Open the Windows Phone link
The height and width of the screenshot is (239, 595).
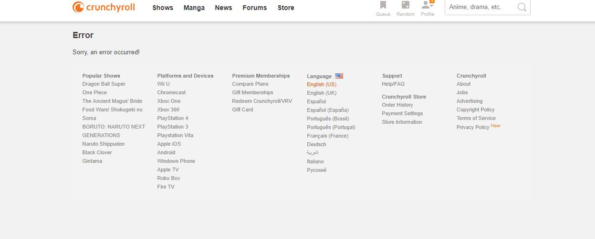(x=176, y=161)
